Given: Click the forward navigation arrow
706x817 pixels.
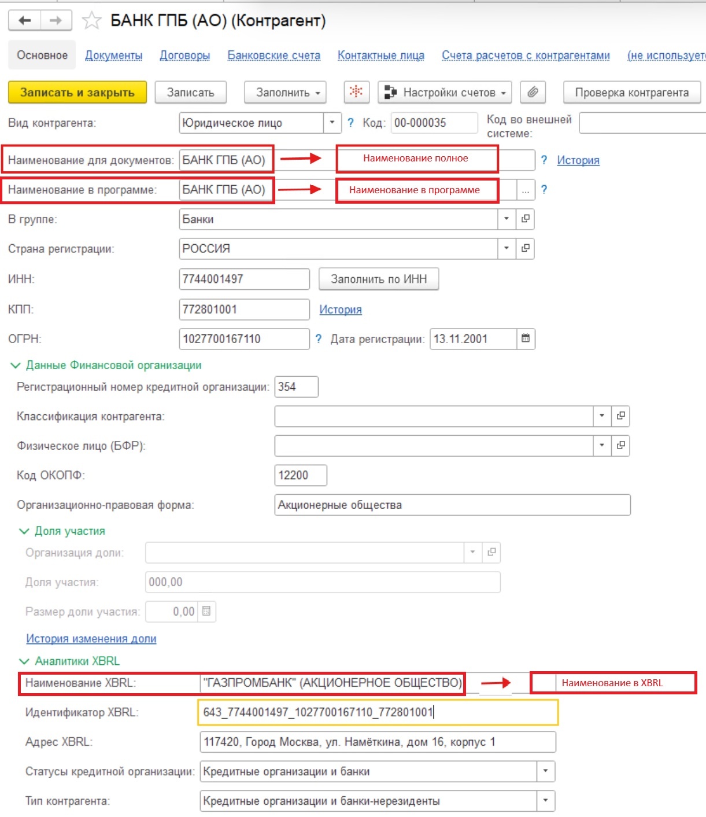Looking at the screenshot, I should click(56, 21).
